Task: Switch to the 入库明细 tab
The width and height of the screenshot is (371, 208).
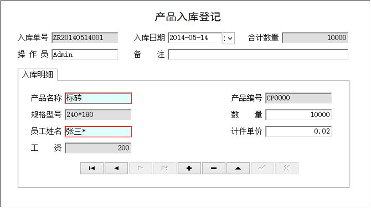Action: click(x=38, y=74)
